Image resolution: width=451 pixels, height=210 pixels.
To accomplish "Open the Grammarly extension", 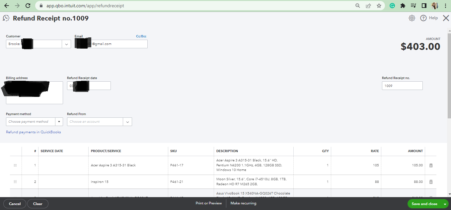I will [x=392, y=6].
